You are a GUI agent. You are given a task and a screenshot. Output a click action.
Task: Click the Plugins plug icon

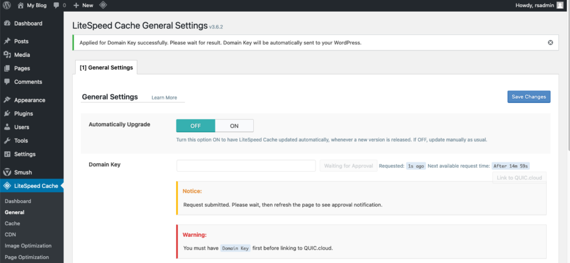pos(7,113)
